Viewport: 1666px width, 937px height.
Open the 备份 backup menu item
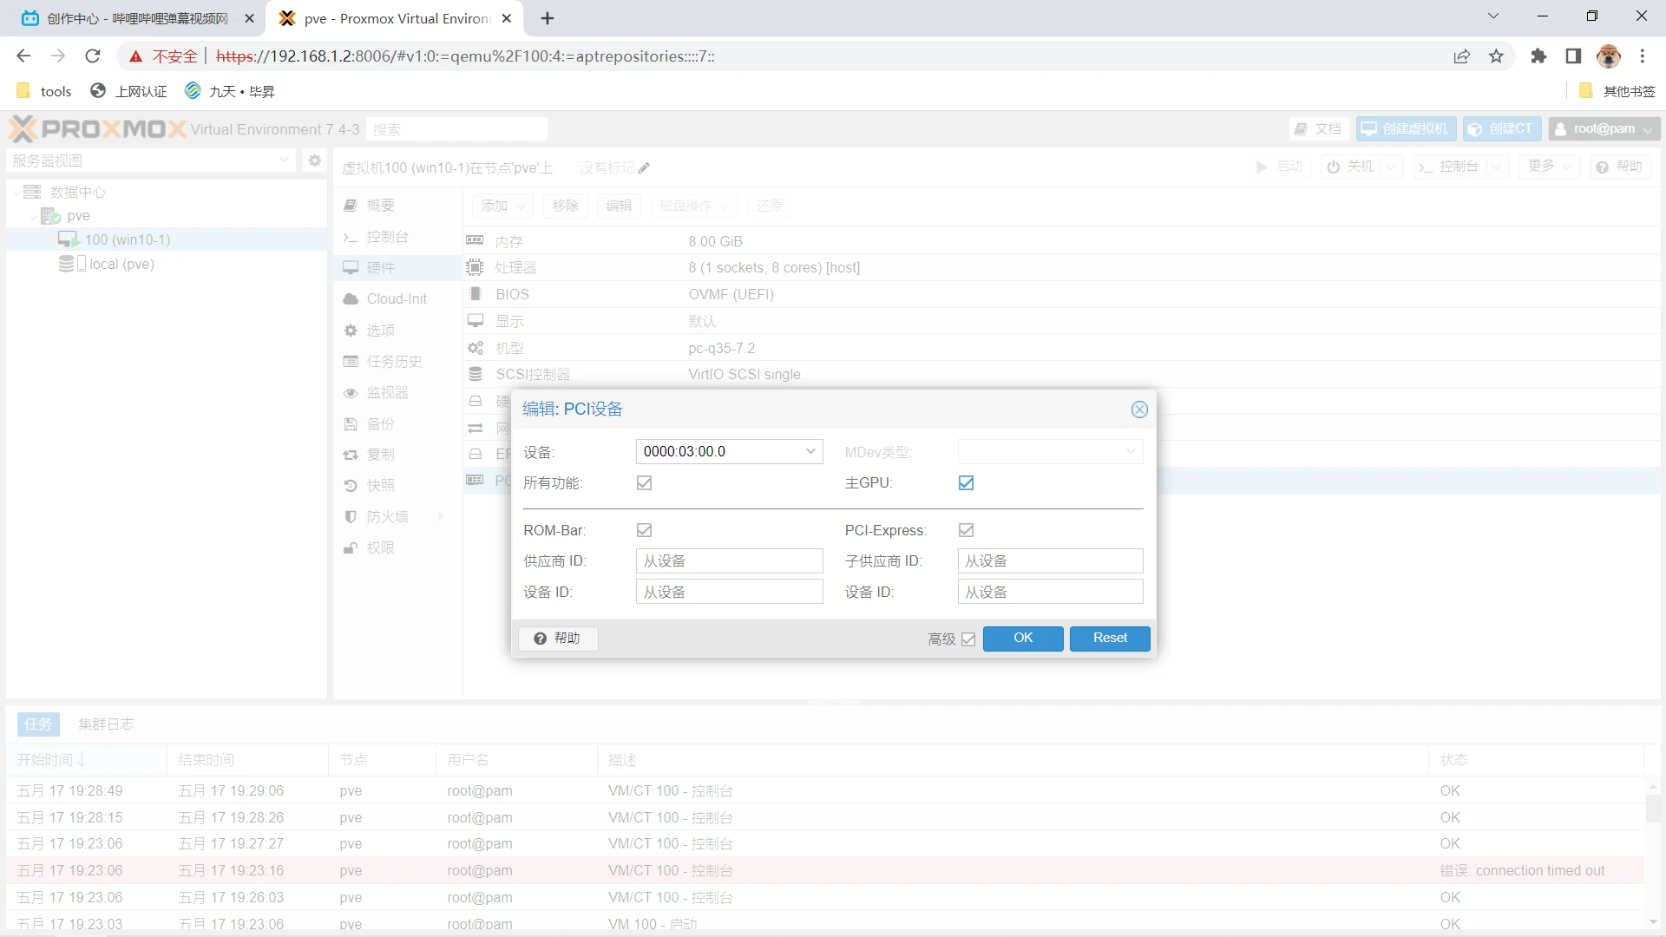coord(397,424)
